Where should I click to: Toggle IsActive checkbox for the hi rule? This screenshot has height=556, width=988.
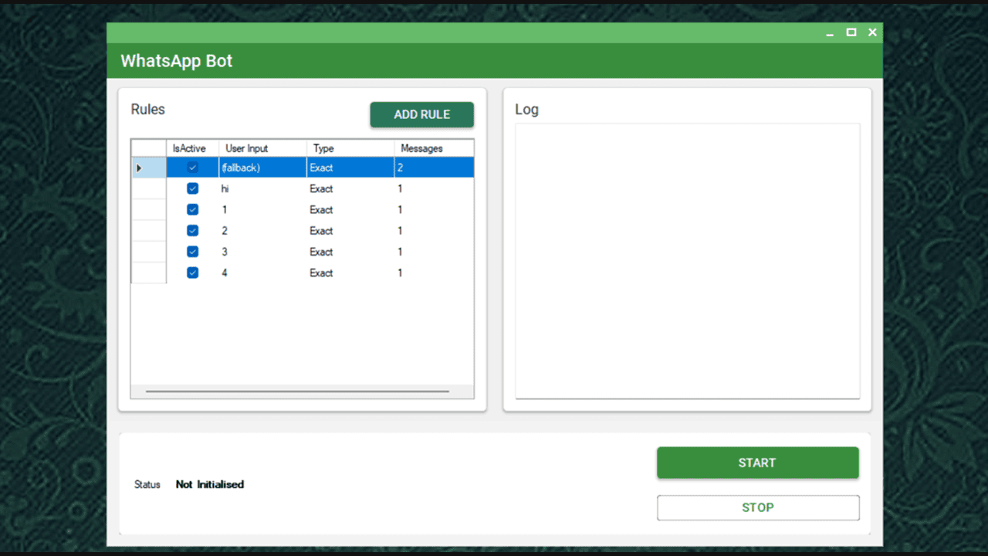tap(193, 188)
